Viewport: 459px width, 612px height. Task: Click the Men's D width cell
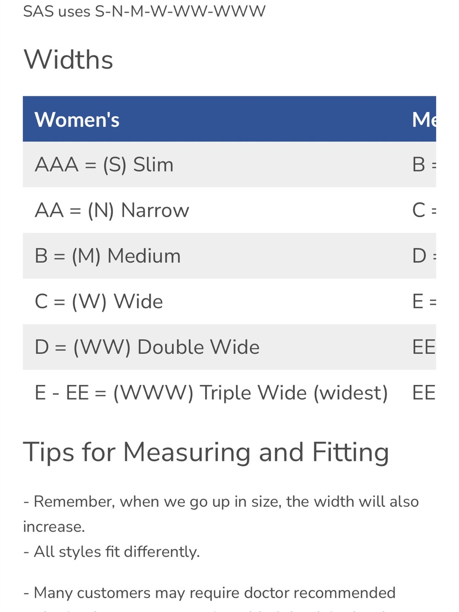click(424, 255)
